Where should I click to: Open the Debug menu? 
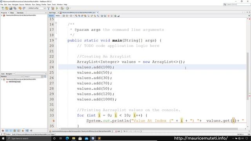(38, 4)
